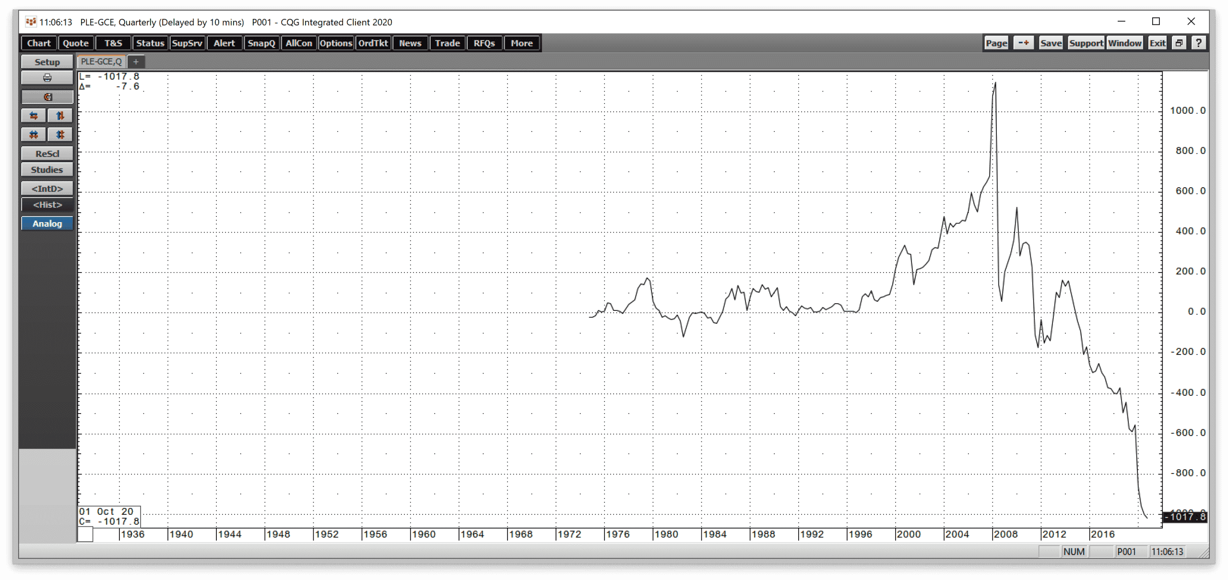Viewport: 1228px width, 580px height.
Task: Click the magnet snap icon button
Action: (47, 97)
